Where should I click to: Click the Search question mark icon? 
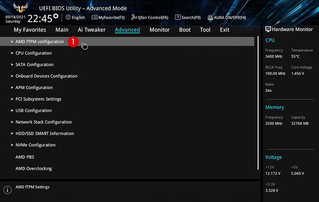(x=178, y=17)
